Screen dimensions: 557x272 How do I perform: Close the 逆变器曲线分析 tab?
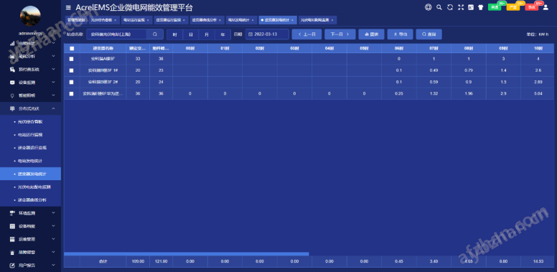[x=220, y=20]
